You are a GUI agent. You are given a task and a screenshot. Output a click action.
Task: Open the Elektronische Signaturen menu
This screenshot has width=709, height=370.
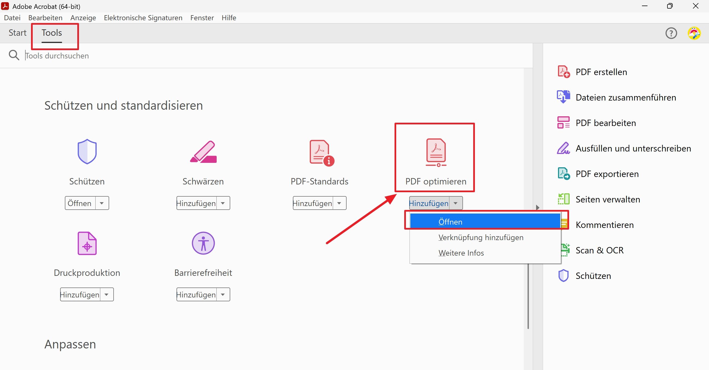pyautogui.click(x=143, y=18)
